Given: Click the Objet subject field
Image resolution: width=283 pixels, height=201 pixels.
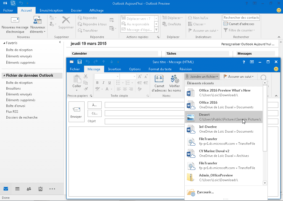Looking at the screenshot, I should coord(144,121).
